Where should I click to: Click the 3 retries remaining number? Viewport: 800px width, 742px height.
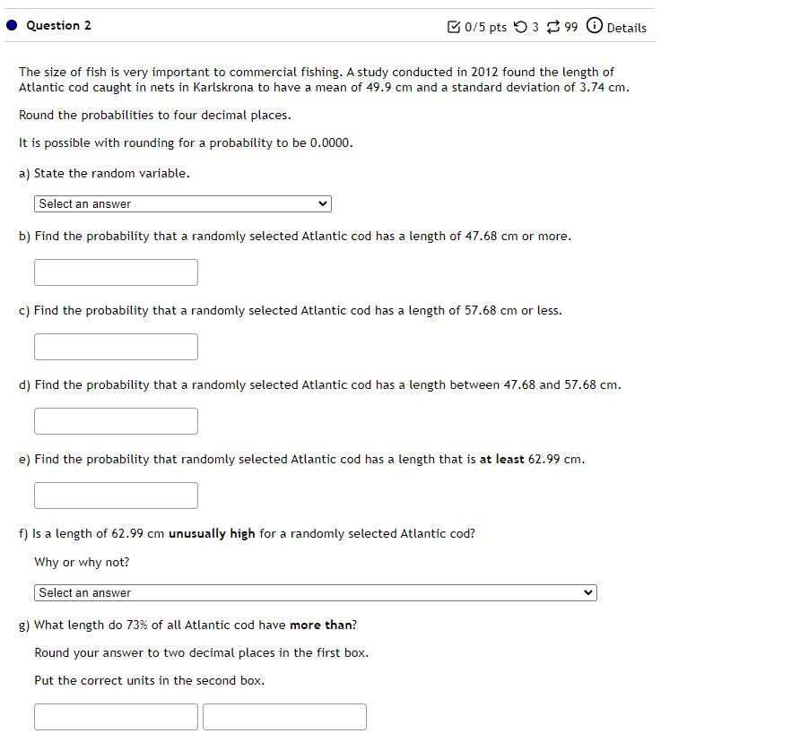pos(535,28)
